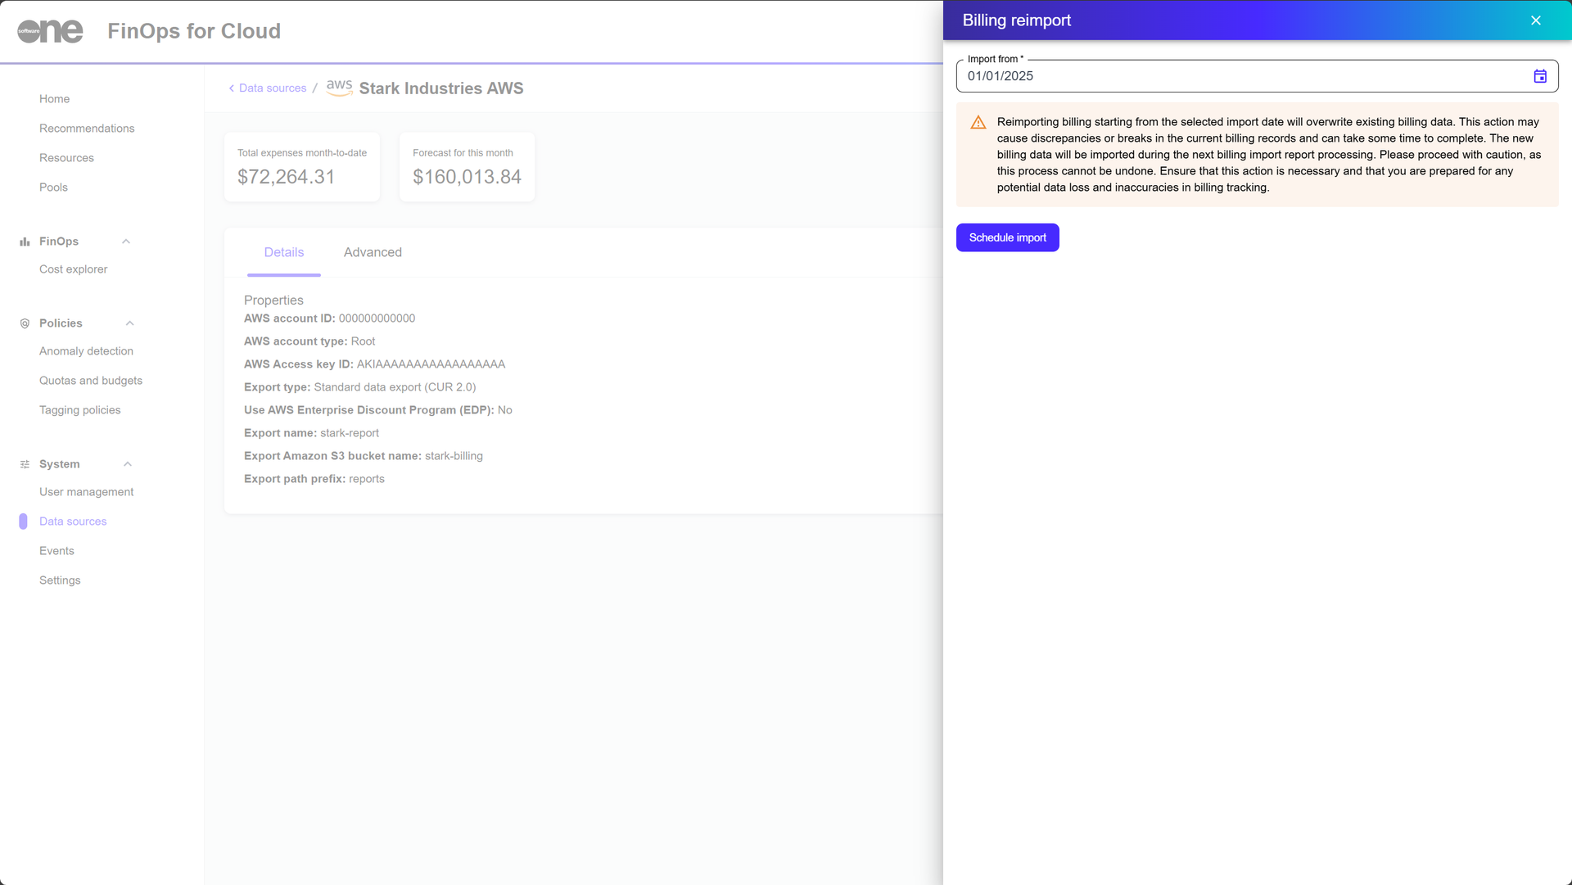1572x885 pixels.
Task: Close the Billing reimport panel
Action: coord(1536,20)
